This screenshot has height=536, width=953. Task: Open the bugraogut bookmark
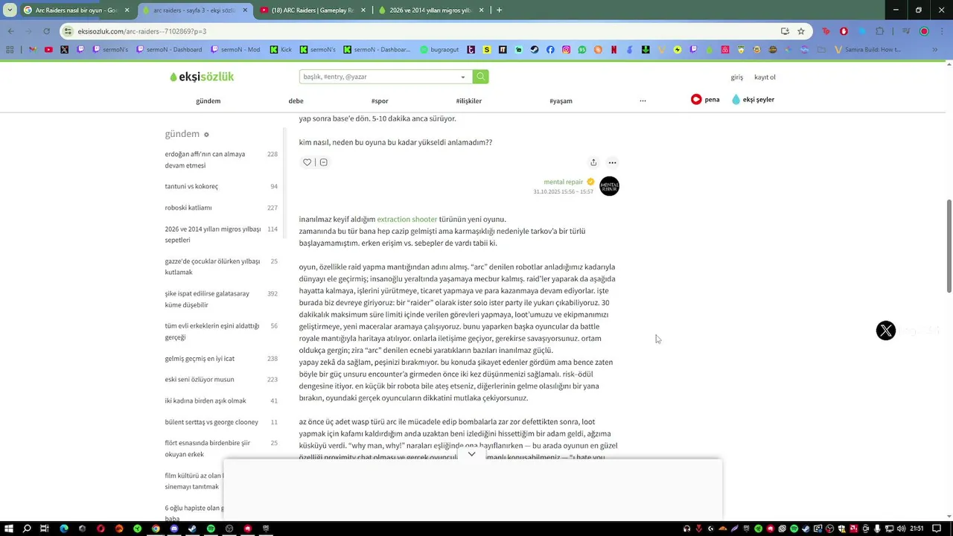click(x=440, y=50)
